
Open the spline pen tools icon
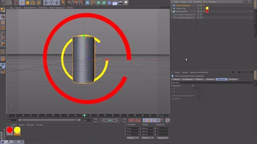tap(93, 3)
